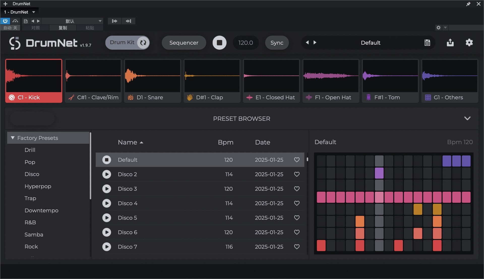Toggle plugin bypass power button
This screenshot has height=279, width=484.
tap(5, 21)
